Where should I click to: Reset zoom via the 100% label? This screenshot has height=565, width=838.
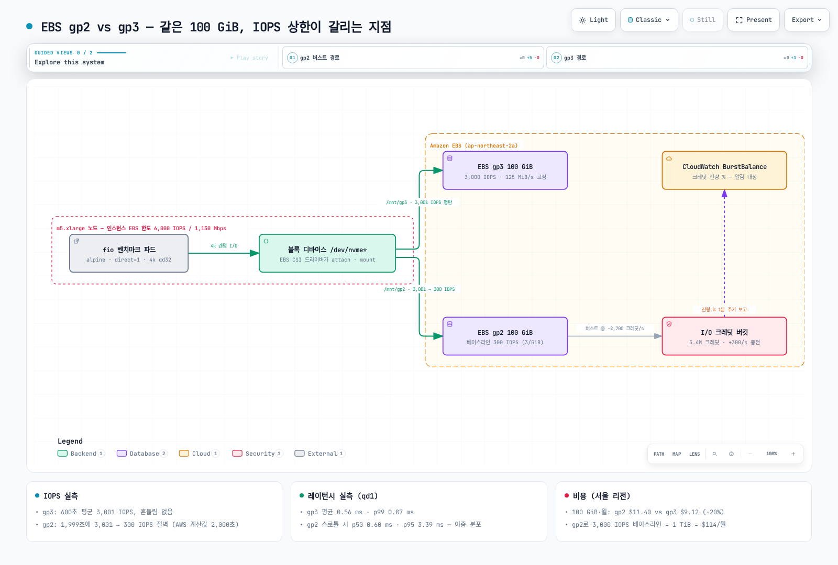pos(771,454)
